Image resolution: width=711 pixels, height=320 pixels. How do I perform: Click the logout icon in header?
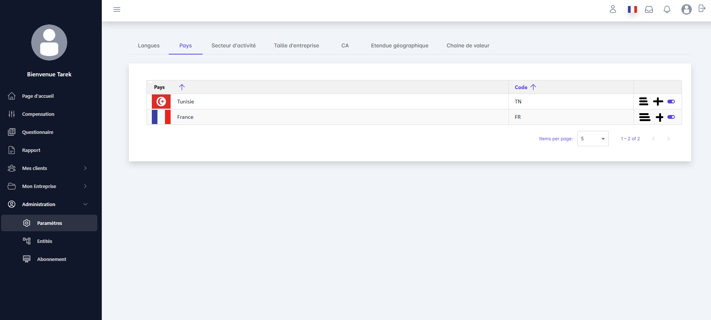click(702, 9)
